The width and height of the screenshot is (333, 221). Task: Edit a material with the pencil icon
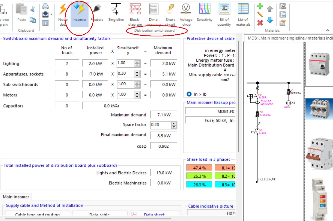tap(260, 14)
